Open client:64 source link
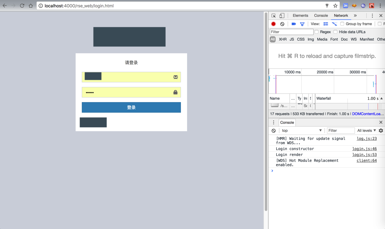Screen dimensions: 385x229 tap(367, 161)
